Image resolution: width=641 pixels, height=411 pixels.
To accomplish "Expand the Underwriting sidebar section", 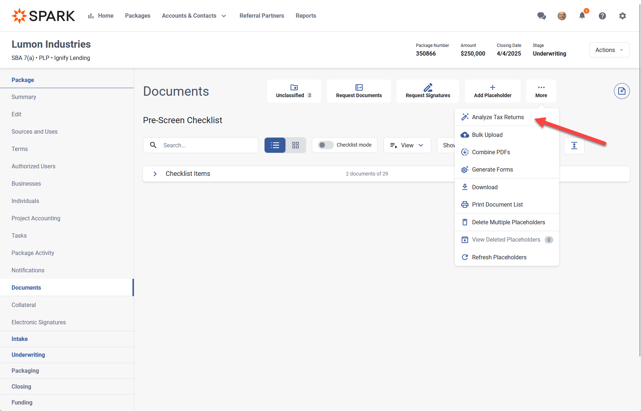I will (x=67, y=355).
